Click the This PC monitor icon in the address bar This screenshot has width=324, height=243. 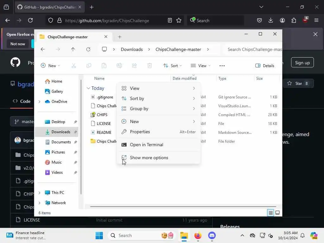(104, 49)
